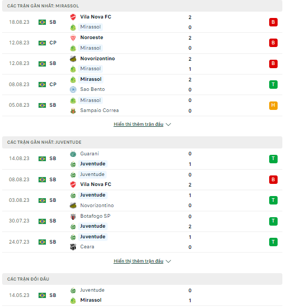
Task: Click the 'Các trận đối đầu' section header
Action: pos(142,279)
